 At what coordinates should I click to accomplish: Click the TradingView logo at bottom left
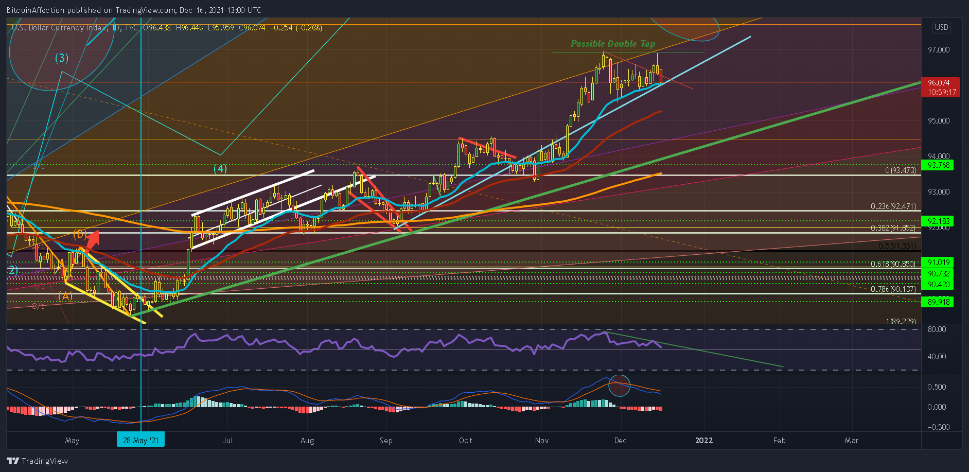(x=37, y=461)
